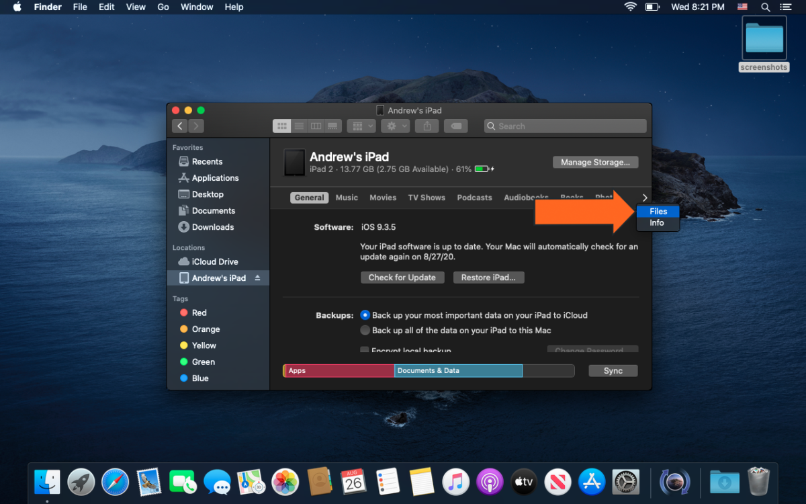The height and width of the screenshot is (504, 806).
Task: Select back up all data to this Mac
Action: pyautogui.click(x=365, y=331)
